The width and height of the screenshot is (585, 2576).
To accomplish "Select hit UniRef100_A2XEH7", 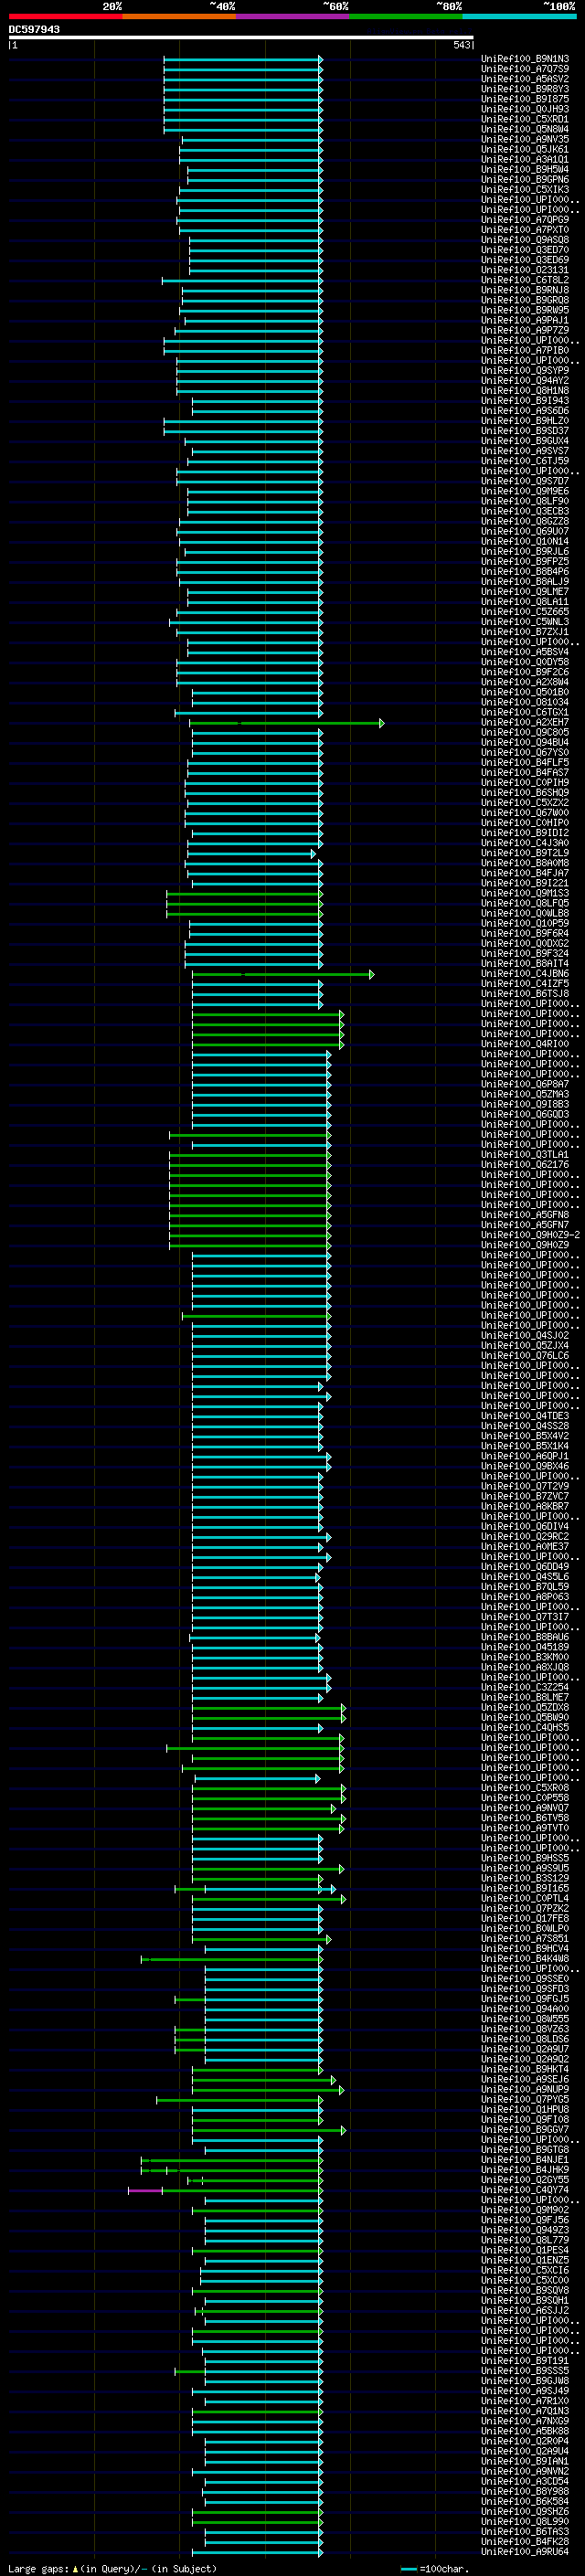I will [525, 722].
